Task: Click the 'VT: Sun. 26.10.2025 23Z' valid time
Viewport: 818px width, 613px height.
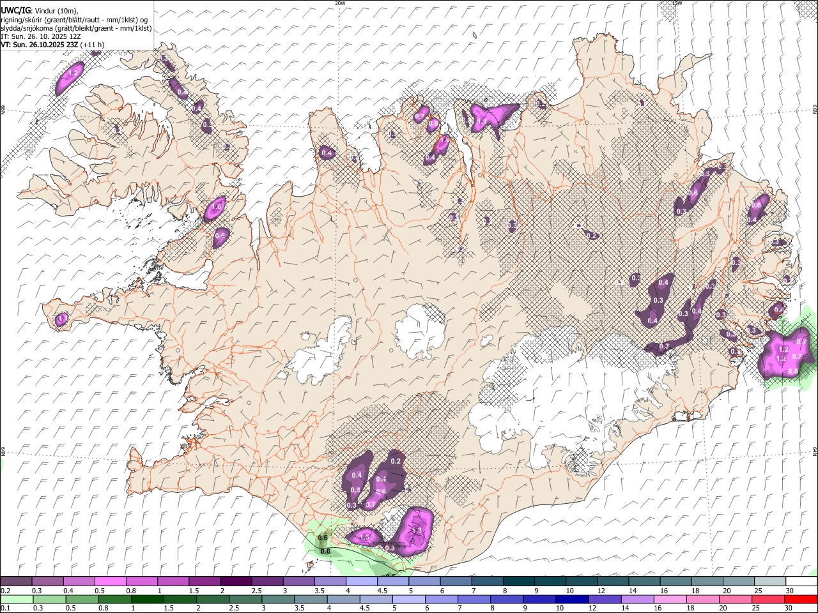Action: (x=39, y=45)
